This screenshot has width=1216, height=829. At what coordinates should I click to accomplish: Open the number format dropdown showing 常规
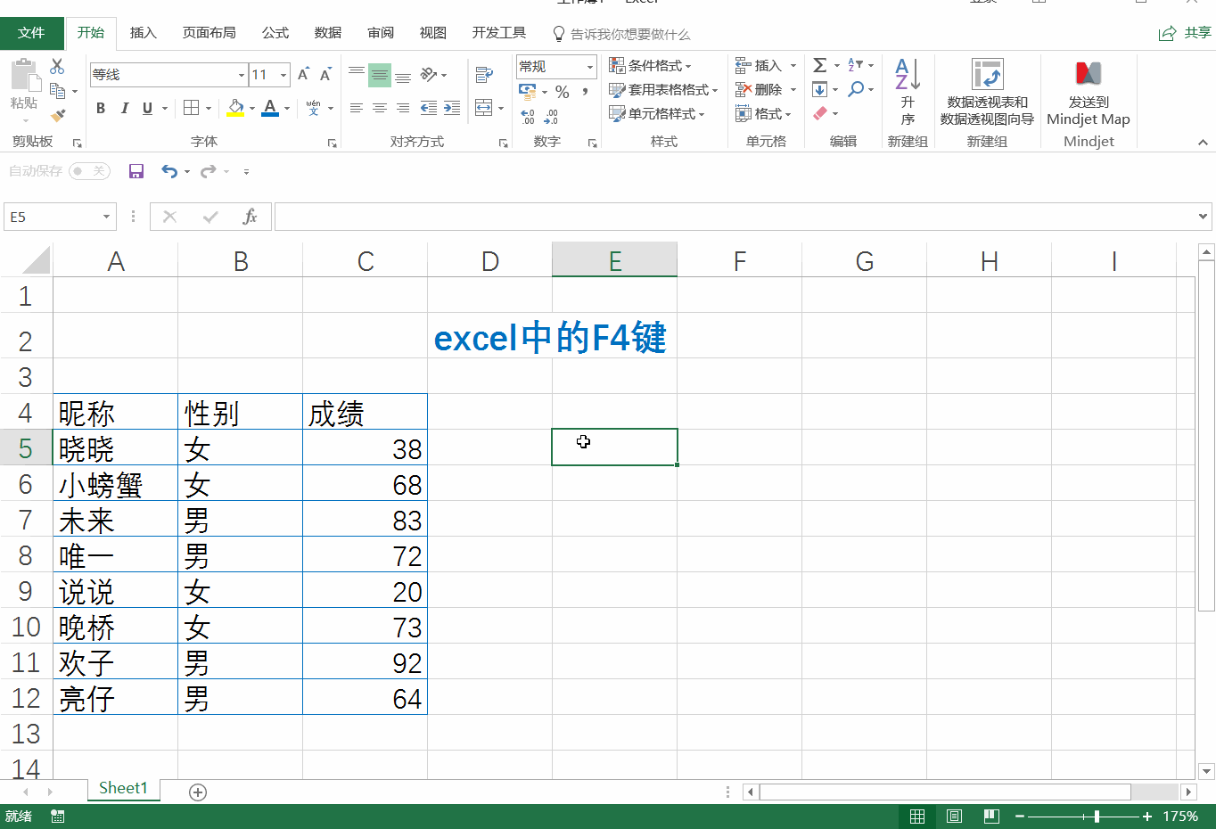[x=590, y=67]
